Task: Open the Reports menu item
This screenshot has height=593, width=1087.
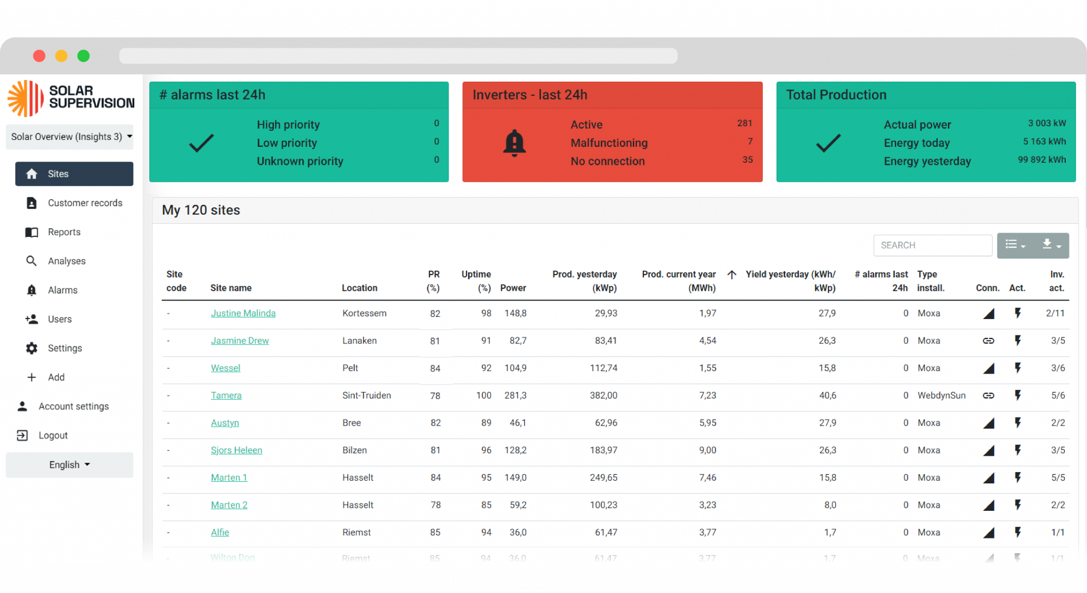Action: click(64, 232)
